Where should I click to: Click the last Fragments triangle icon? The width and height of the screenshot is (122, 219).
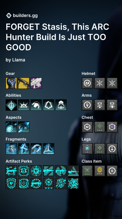[x=49, y=149]
